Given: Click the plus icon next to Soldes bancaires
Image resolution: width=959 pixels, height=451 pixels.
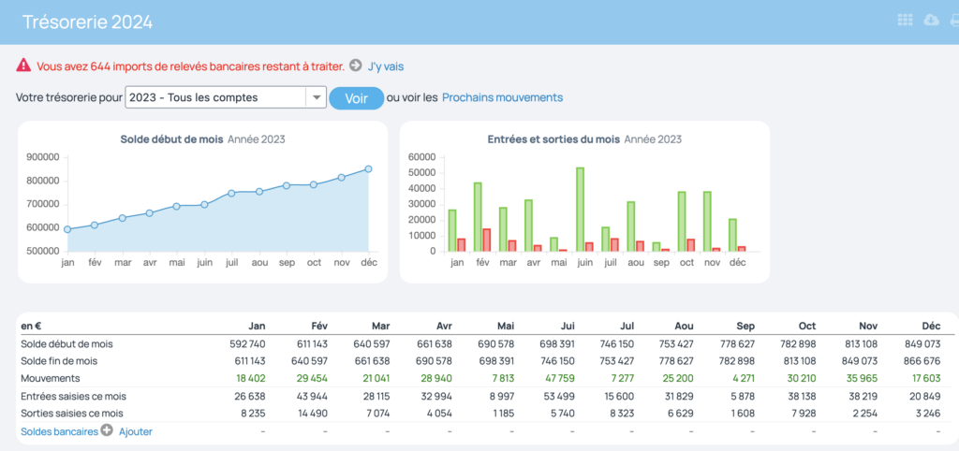Looking at the screenshot, I should tap(107, 430).
